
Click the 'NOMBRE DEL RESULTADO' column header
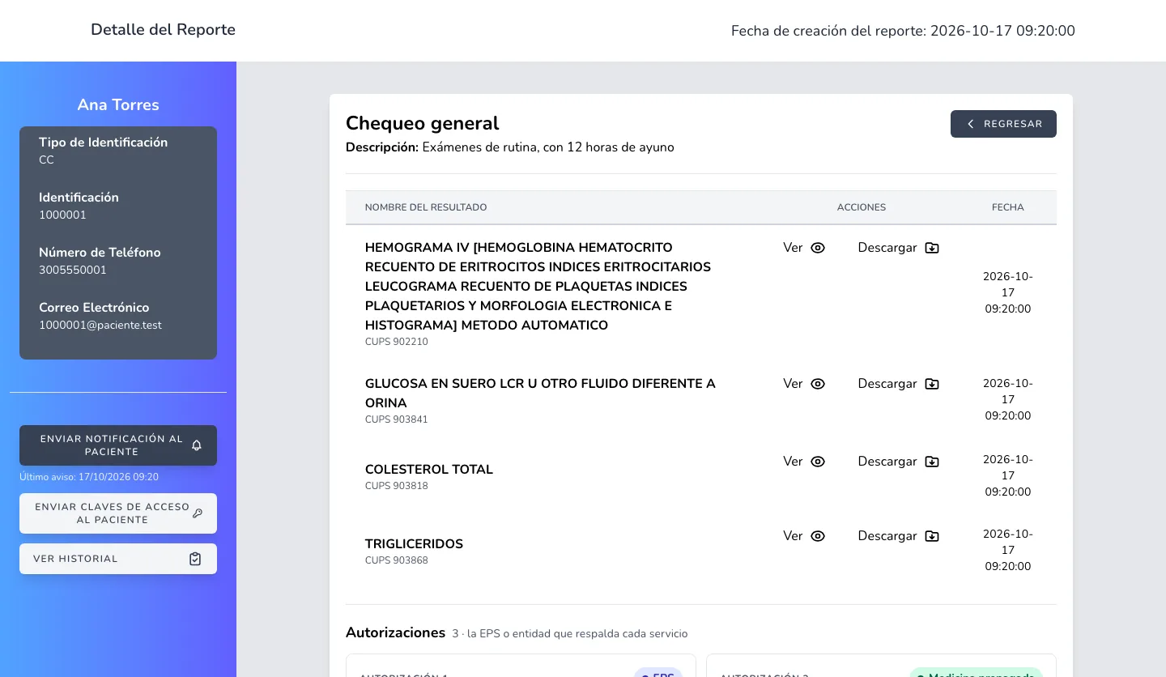point(426,207)
